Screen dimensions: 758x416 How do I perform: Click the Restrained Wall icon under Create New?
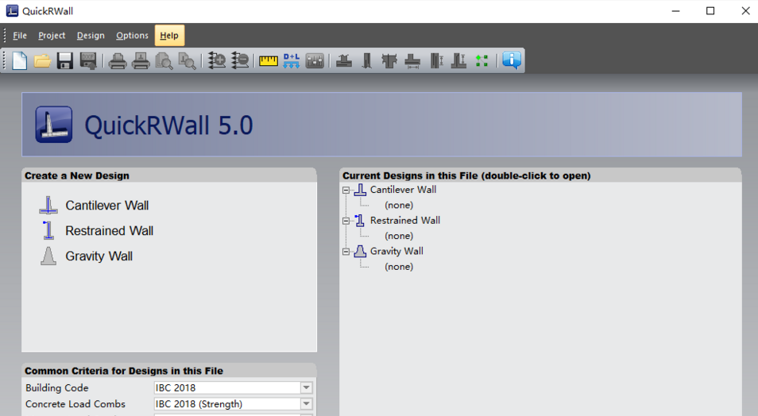coord(48,230)
